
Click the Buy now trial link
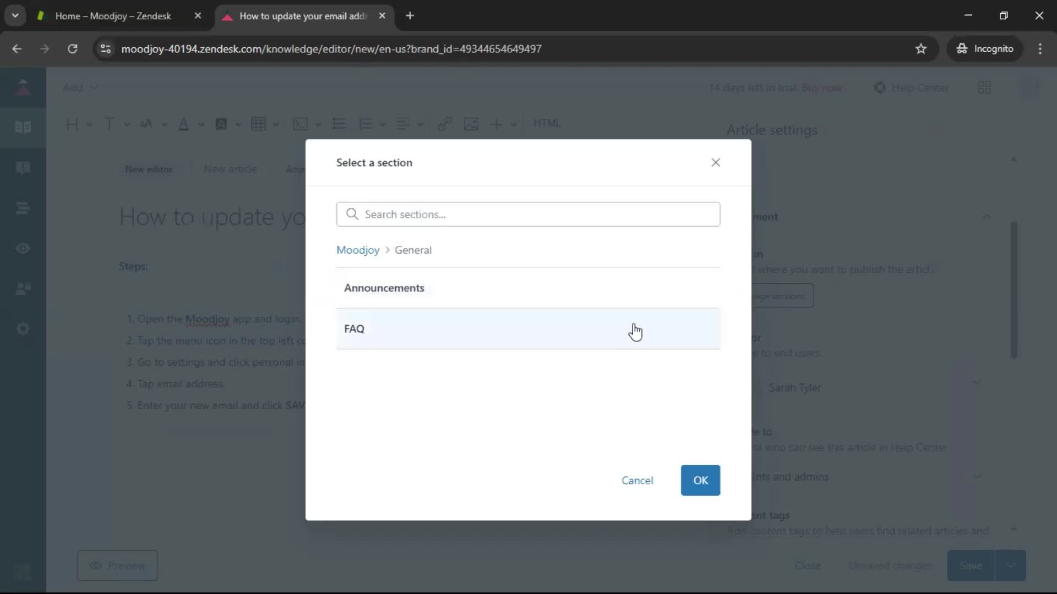821,87
